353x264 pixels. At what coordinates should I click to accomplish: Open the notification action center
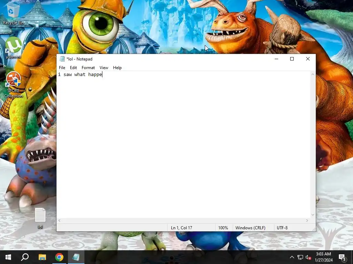(342, 257)
